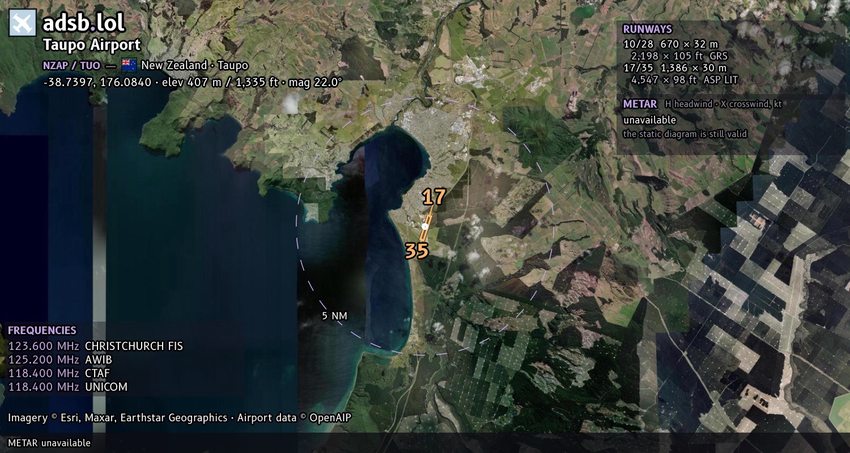Click "the static diagram is still valid" note
Viewport: 850px width, 453px height.
[x=685, y=134]
